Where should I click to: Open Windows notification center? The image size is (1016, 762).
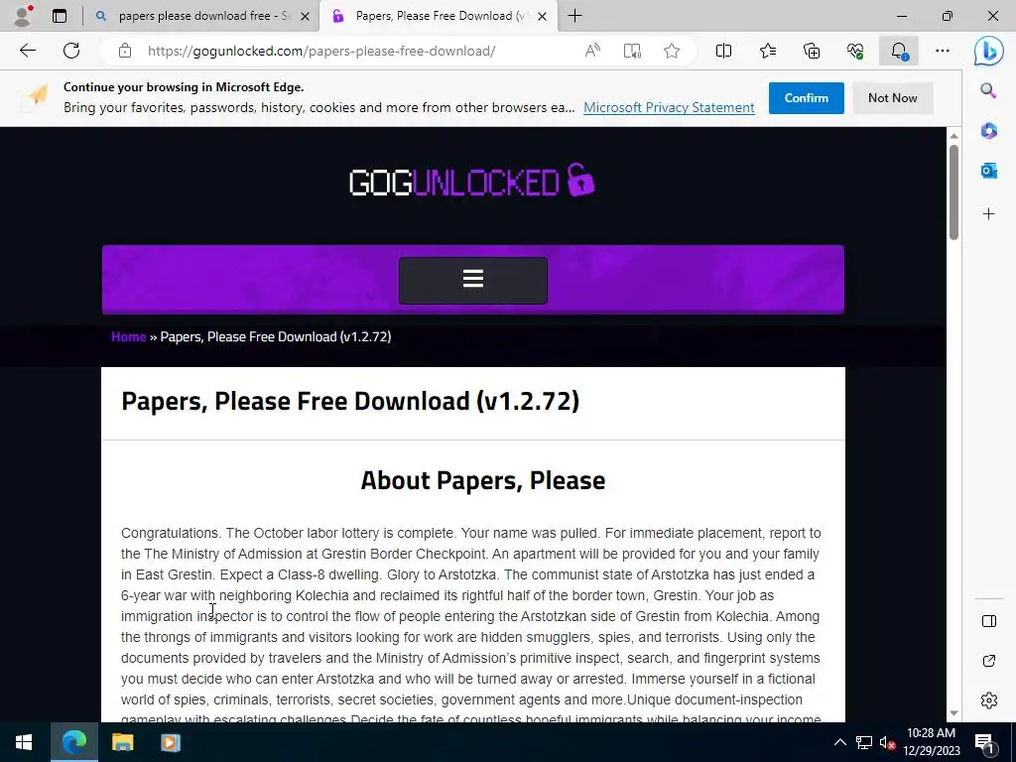click(984, 742)
